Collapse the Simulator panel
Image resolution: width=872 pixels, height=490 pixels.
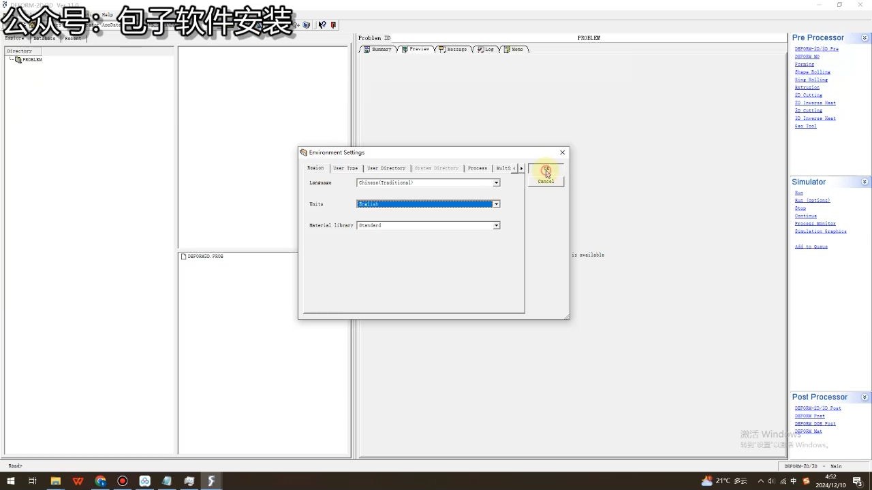865,182
